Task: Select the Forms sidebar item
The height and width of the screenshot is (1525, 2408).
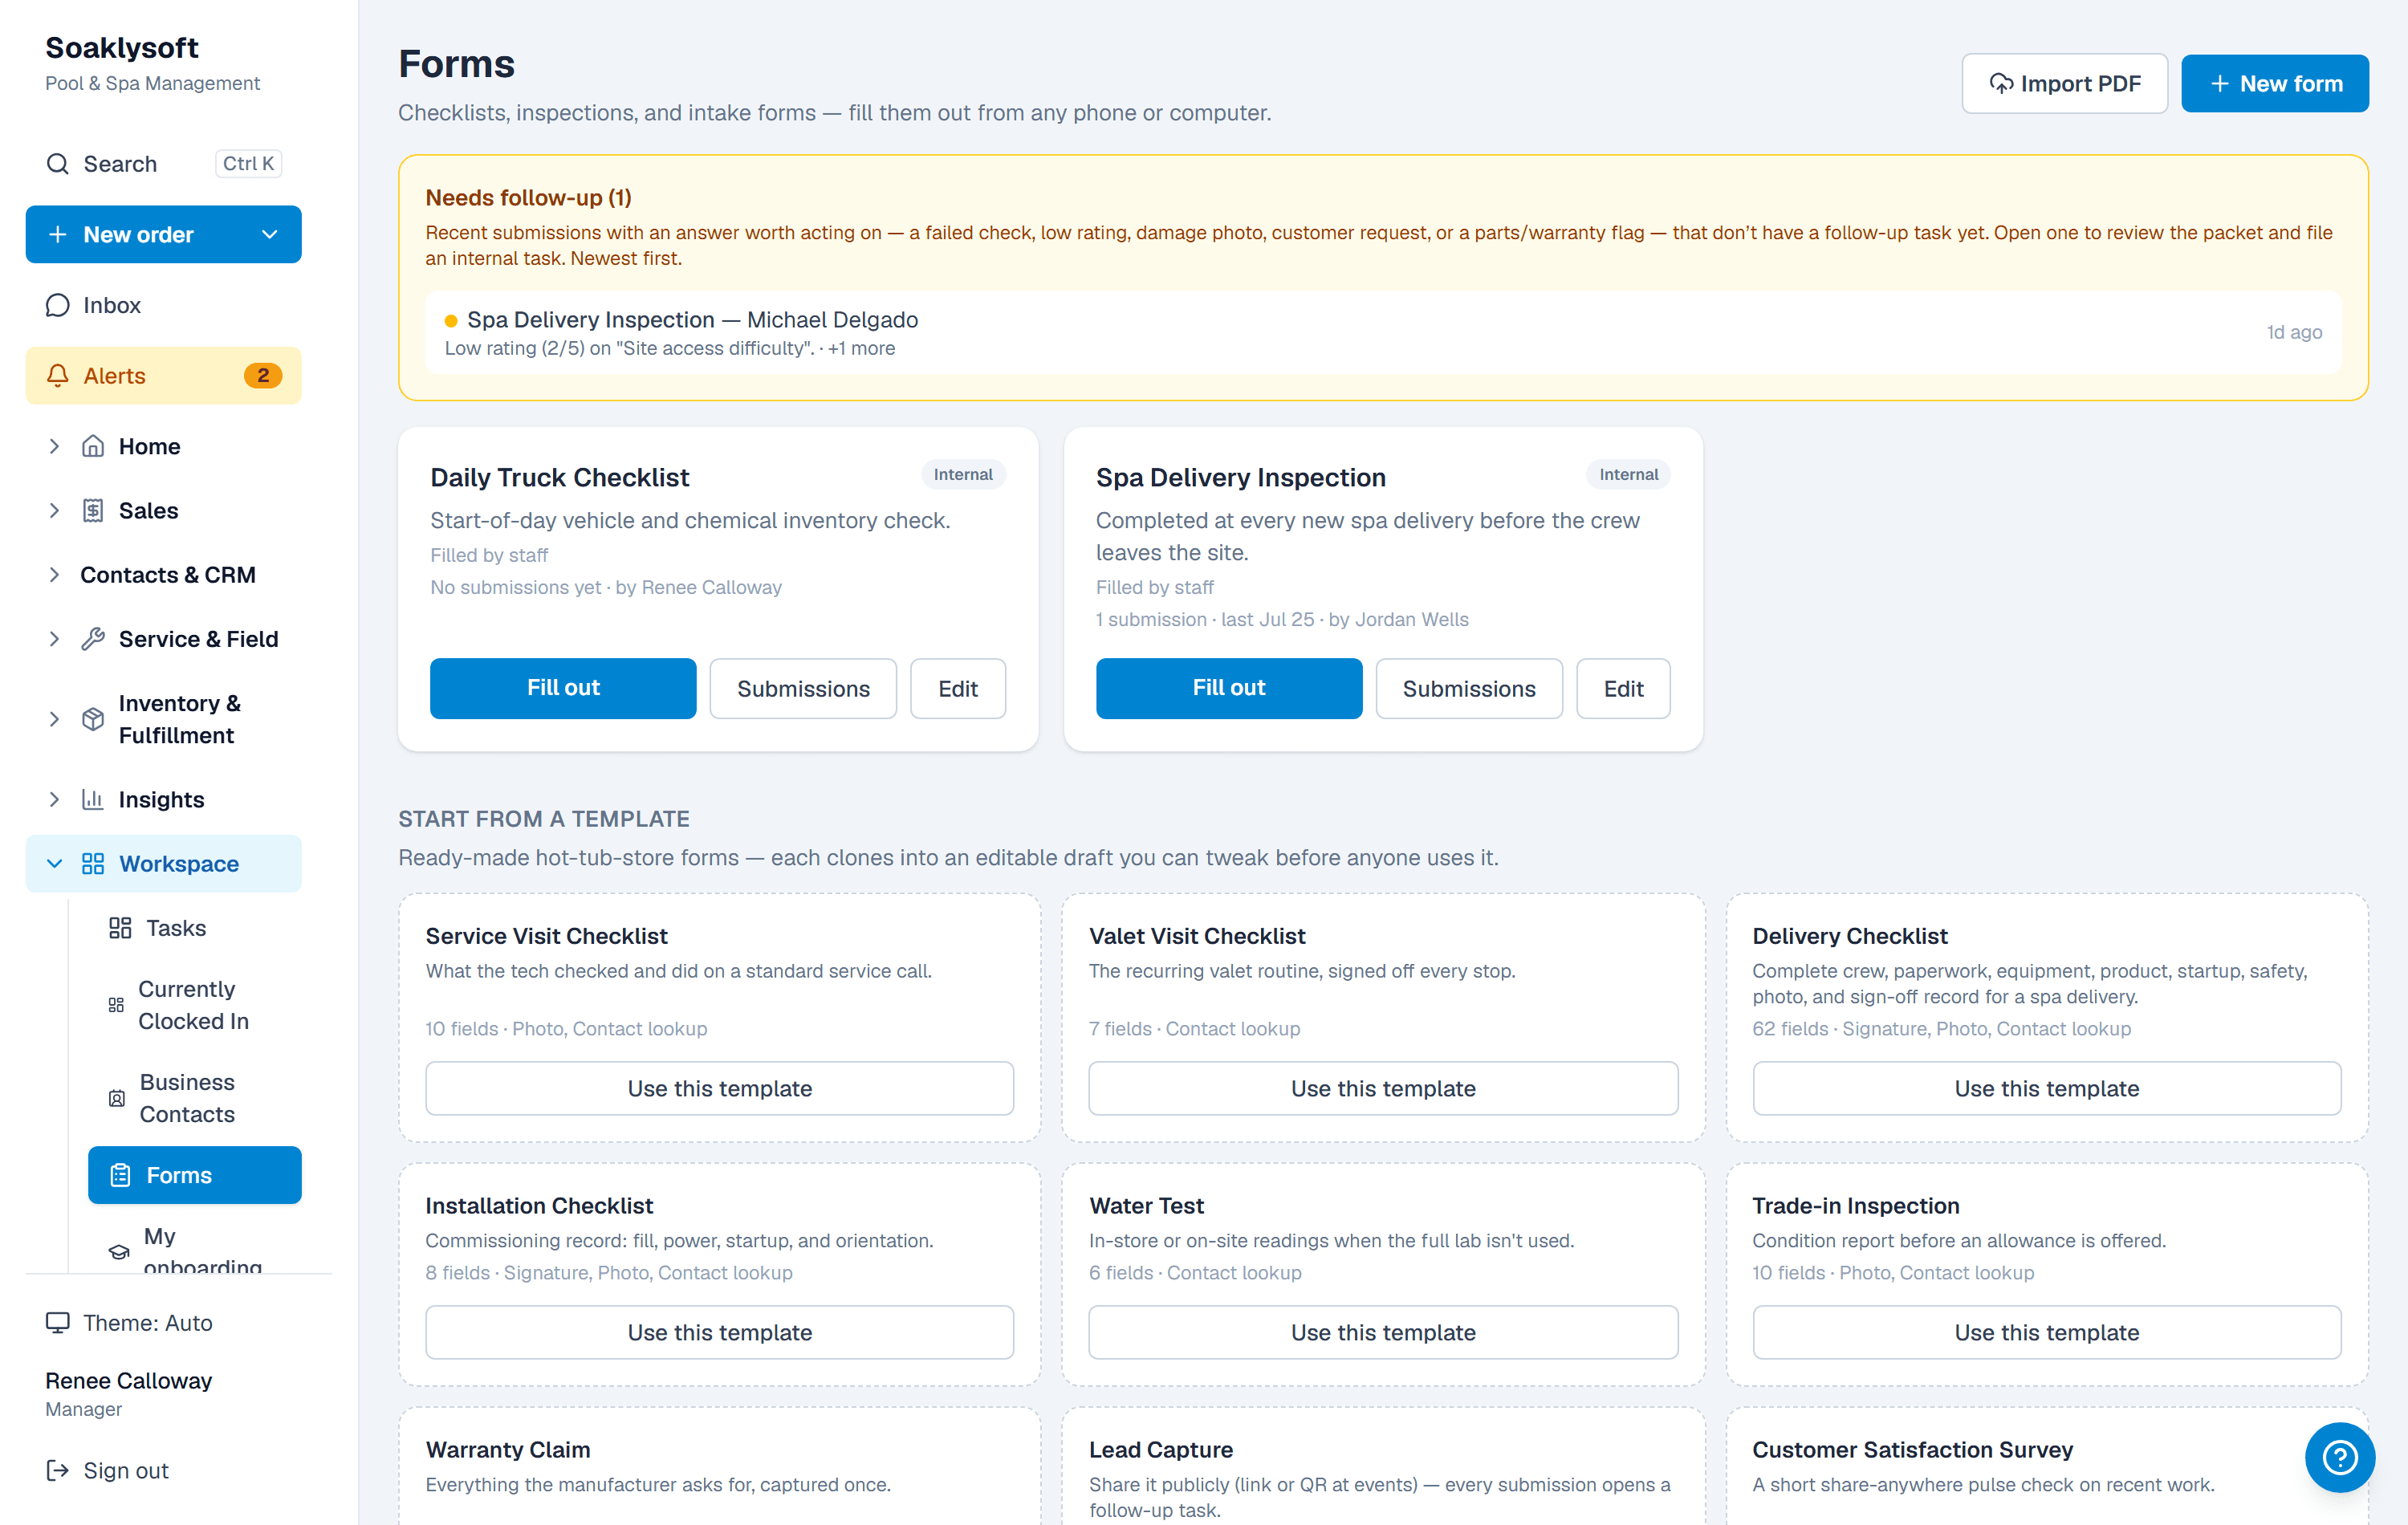Action: 194,1175
